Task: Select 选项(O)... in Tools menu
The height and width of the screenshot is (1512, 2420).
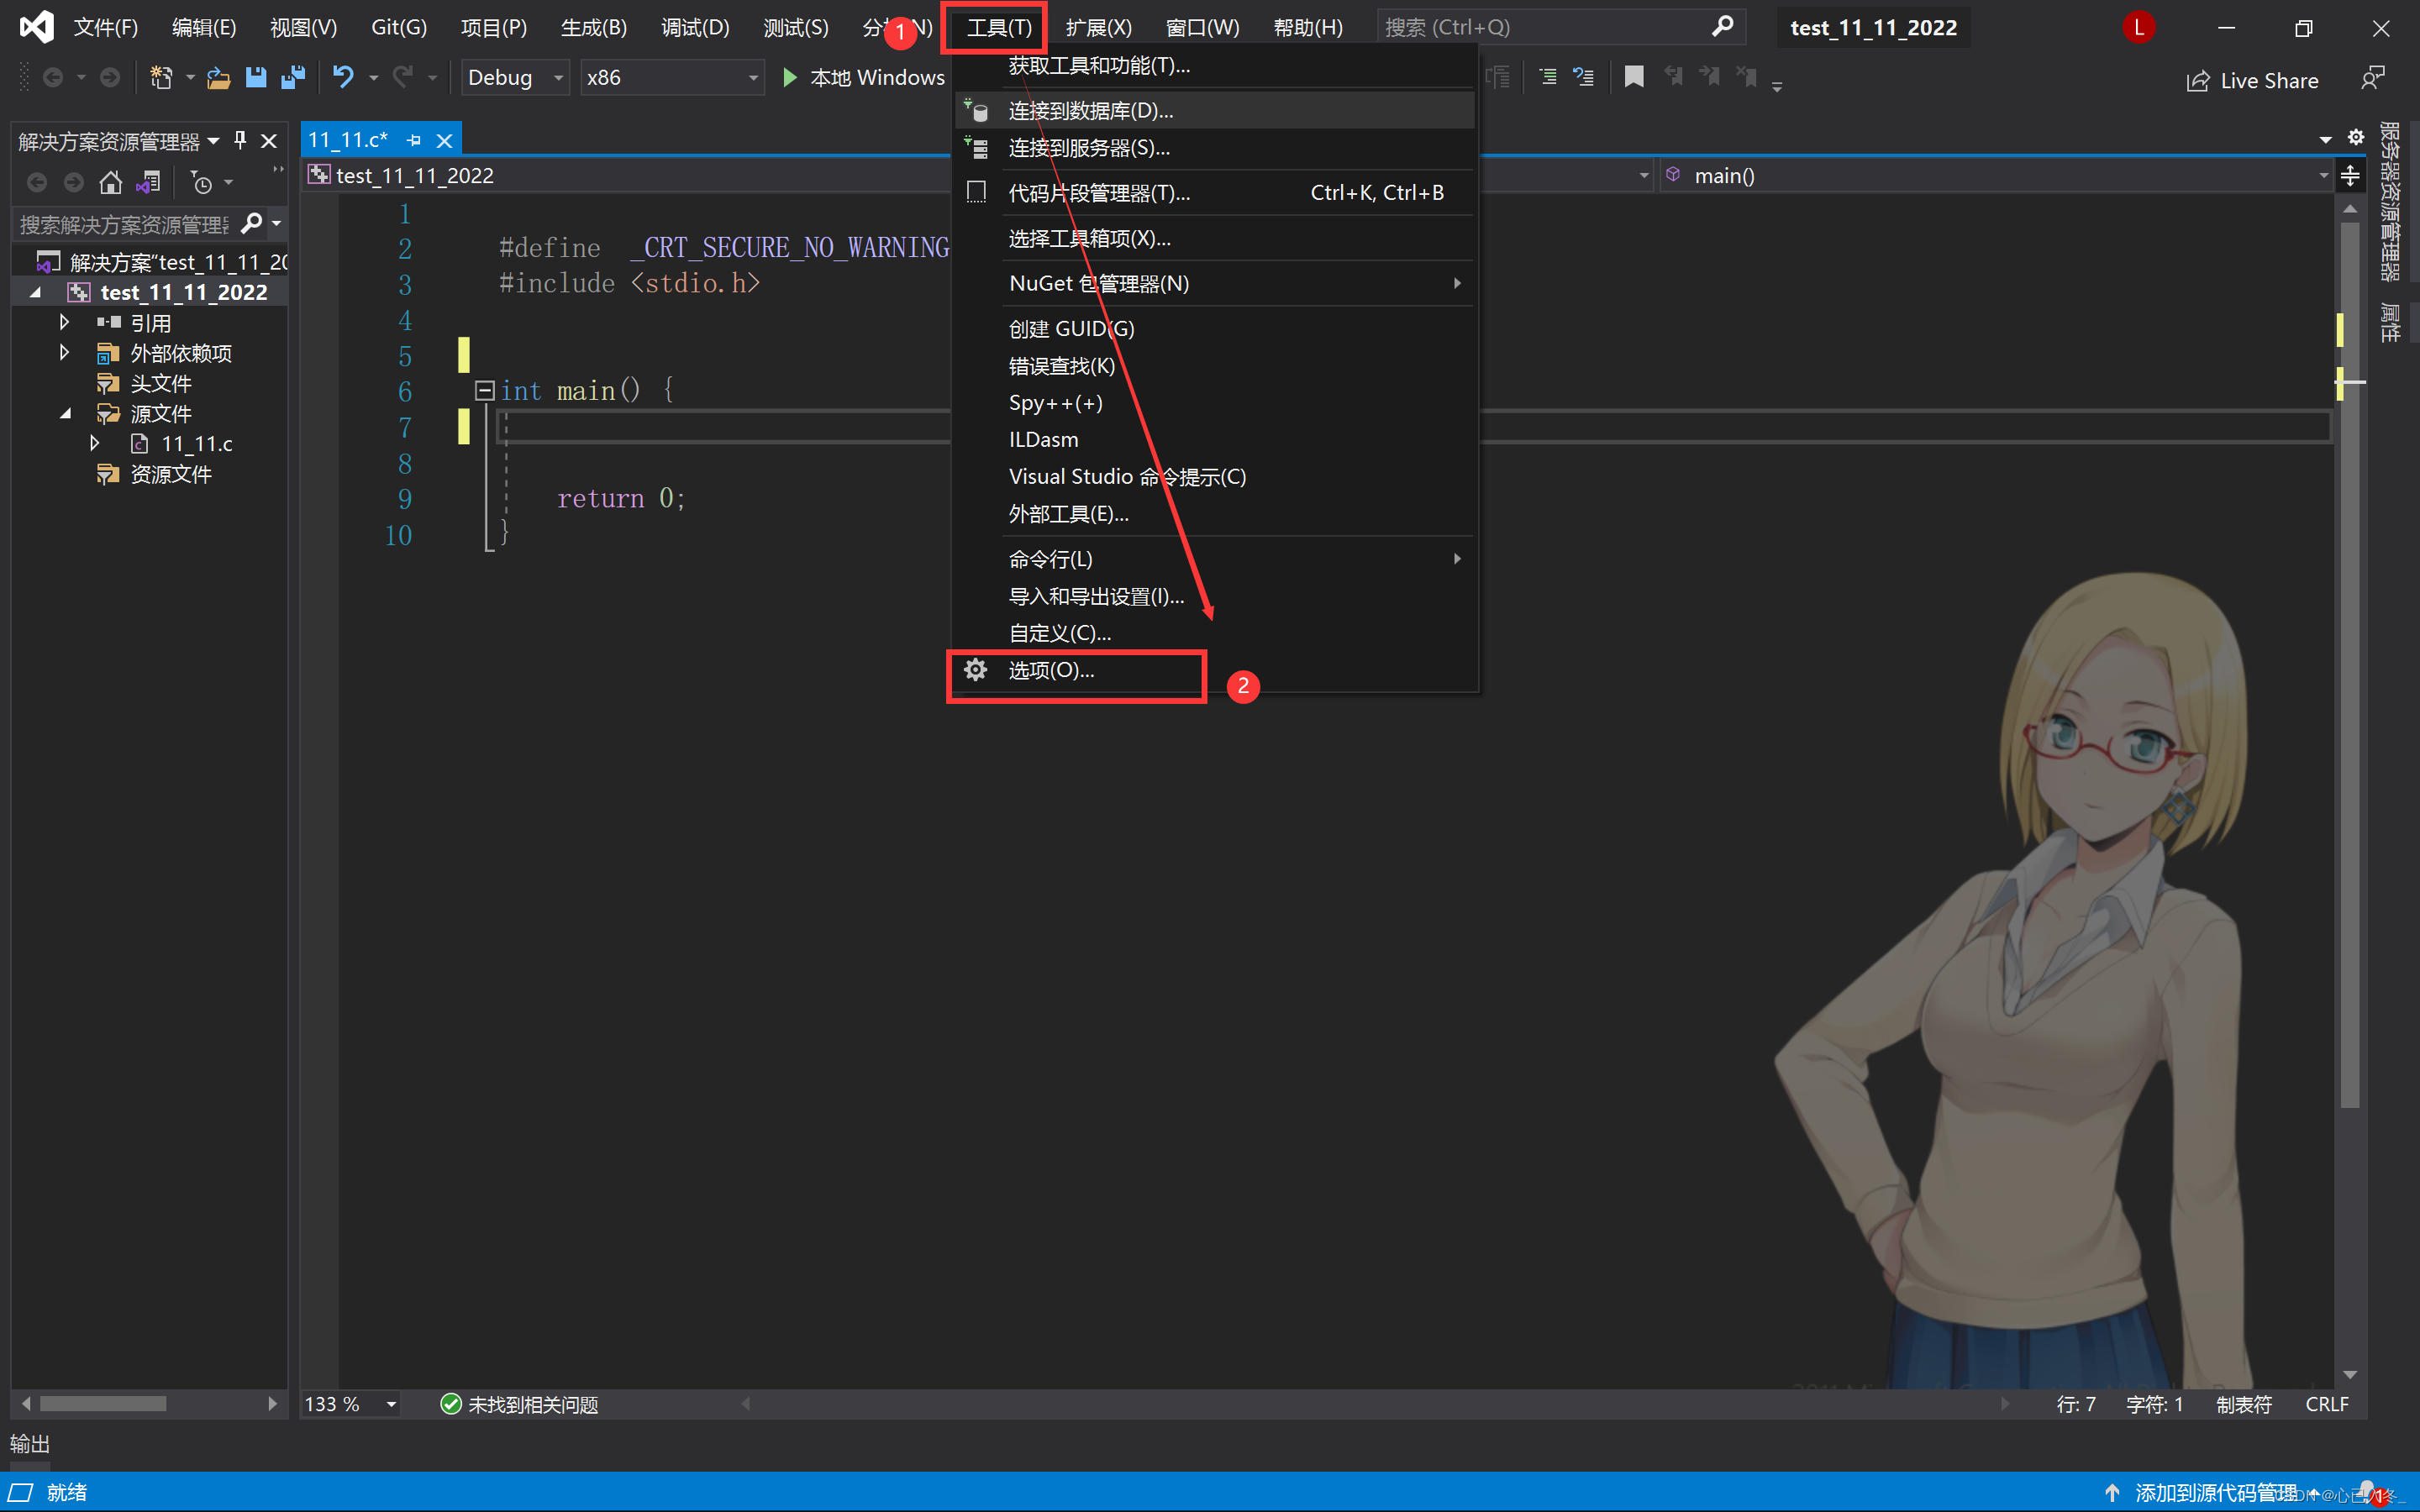Action: (x=1051, y=670)
